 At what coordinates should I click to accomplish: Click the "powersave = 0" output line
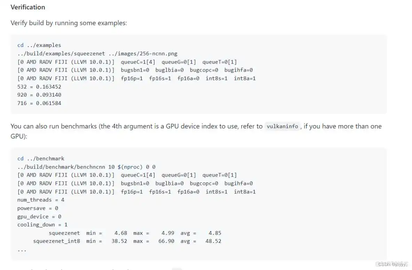click(x=38, y=208)
